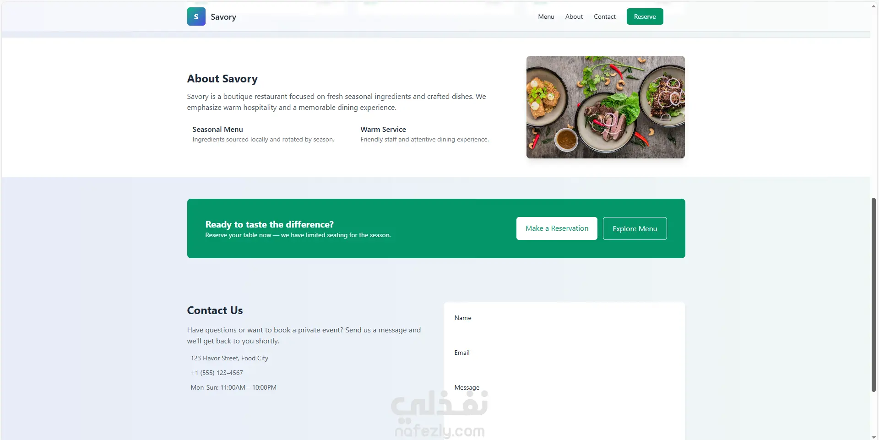Click the Explore Menu button
Screen dimensions: 879x440
click(x=635, y=228)
